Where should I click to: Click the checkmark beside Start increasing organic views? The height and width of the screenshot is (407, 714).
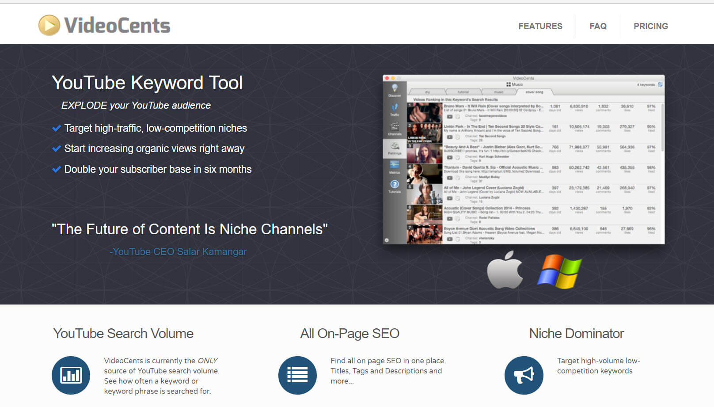pos(57,148)
